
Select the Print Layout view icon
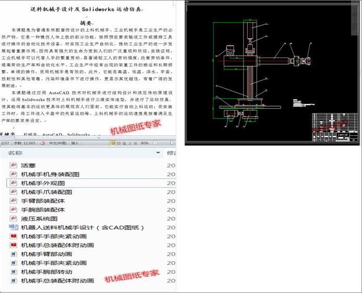[113, 143]
